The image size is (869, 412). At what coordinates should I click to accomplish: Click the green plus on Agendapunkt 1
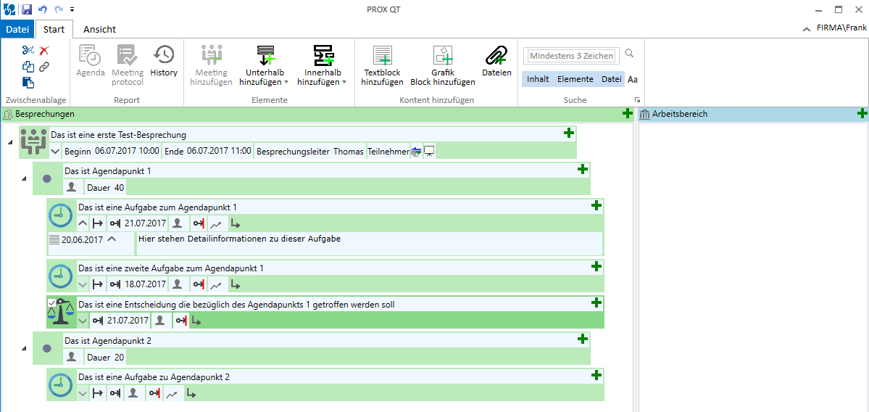click(583, 169)
